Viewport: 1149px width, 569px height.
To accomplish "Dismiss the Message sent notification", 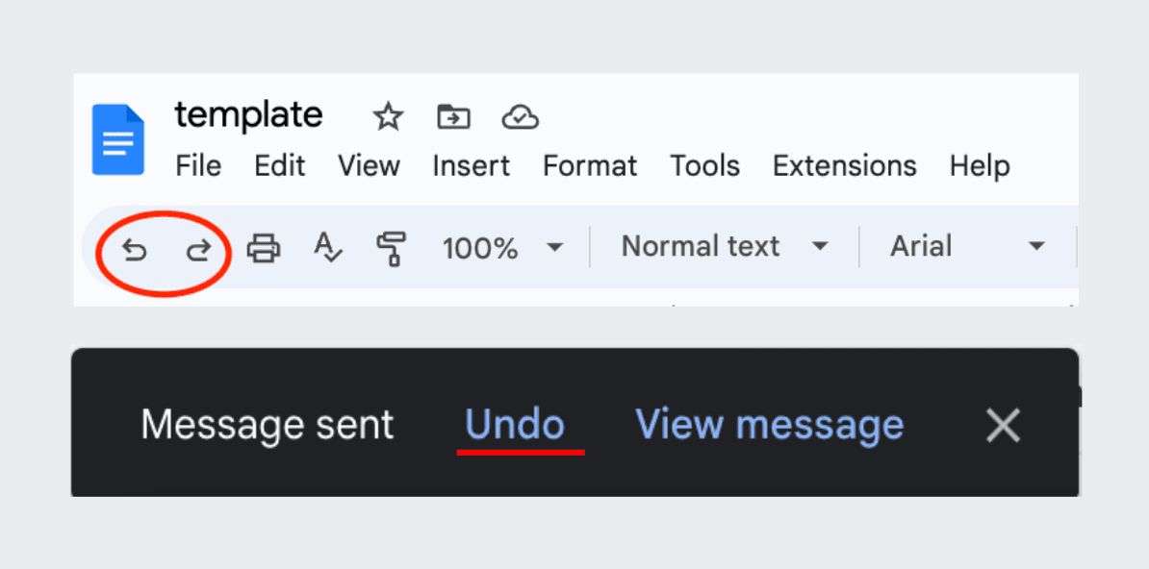I will pyautogui.click(x=1003, y=425).
